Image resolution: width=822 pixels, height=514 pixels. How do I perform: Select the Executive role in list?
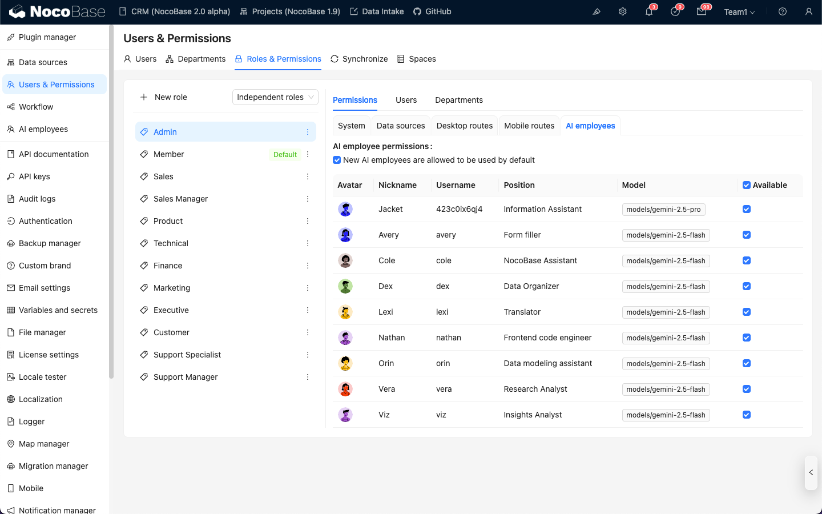pyautogui.click(x=171, y=310)
